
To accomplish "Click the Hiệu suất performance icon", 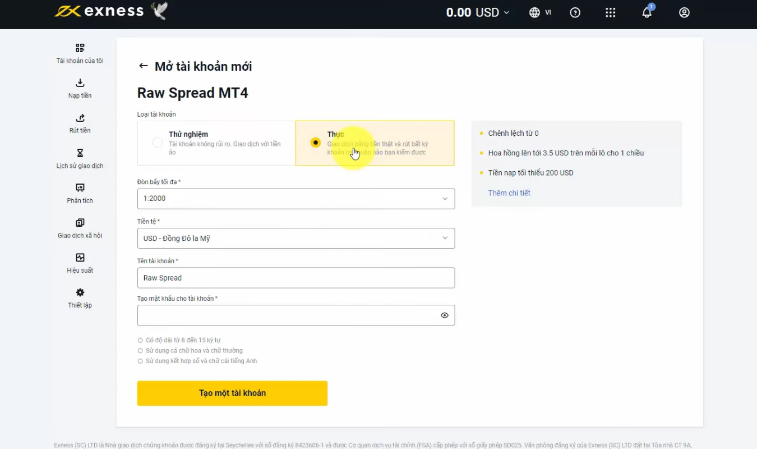I will coord(80,258).
